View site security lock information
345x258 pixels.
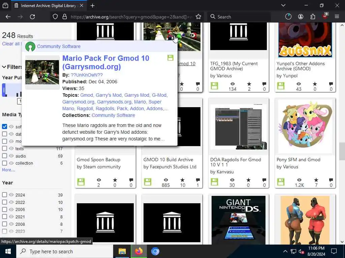[64, 17]
